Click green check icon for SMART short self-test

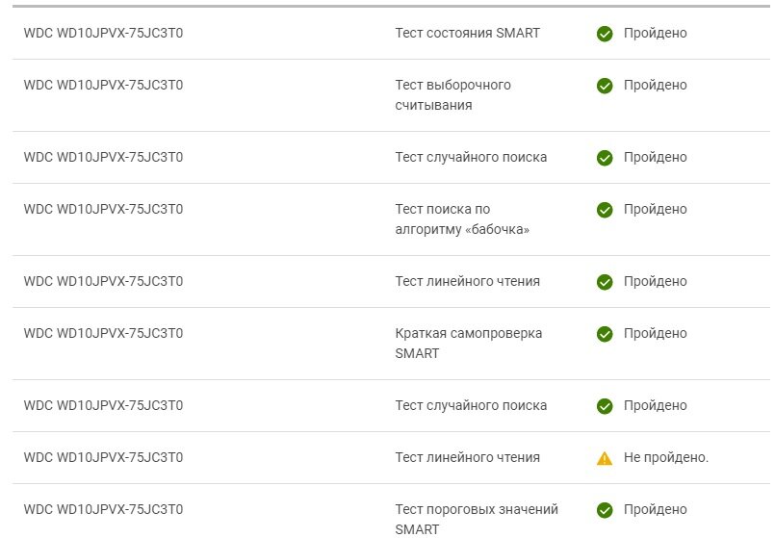coord(605,333)
